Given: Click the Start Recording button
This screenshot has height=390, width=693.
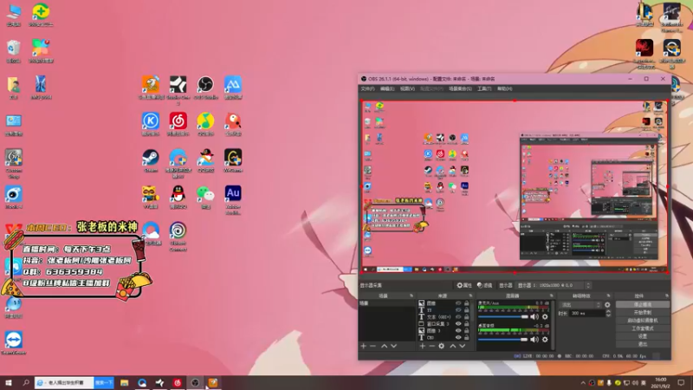Looking at the screenshot, I should coord(643,313).
